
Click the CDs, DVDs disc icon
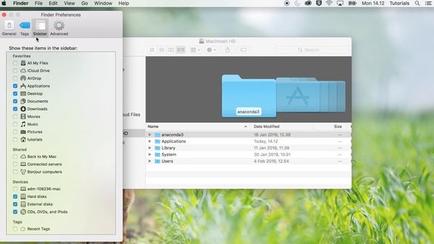pos(23,212)
